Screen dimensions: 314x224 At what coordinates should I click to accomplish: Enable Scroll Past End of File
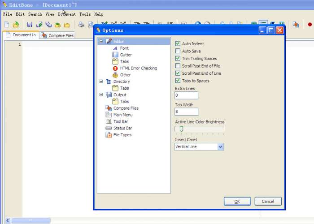[178, 66]
